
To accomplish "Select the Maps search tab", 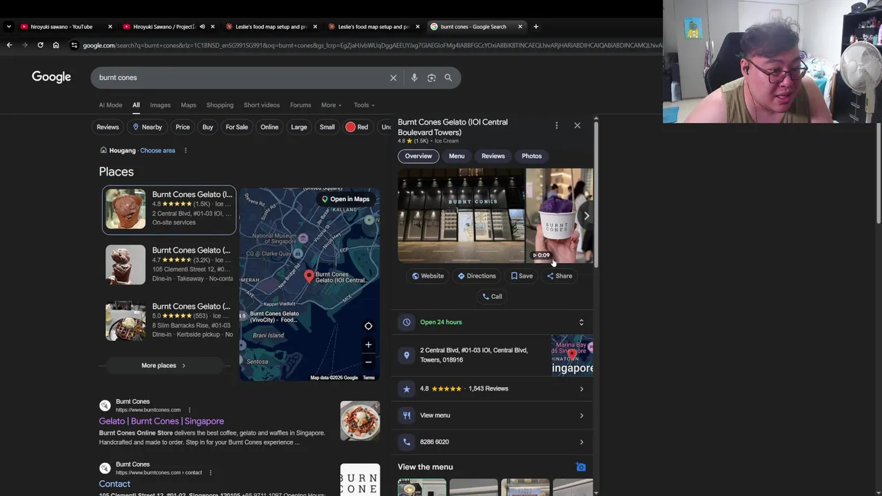I will click(188, 105).
